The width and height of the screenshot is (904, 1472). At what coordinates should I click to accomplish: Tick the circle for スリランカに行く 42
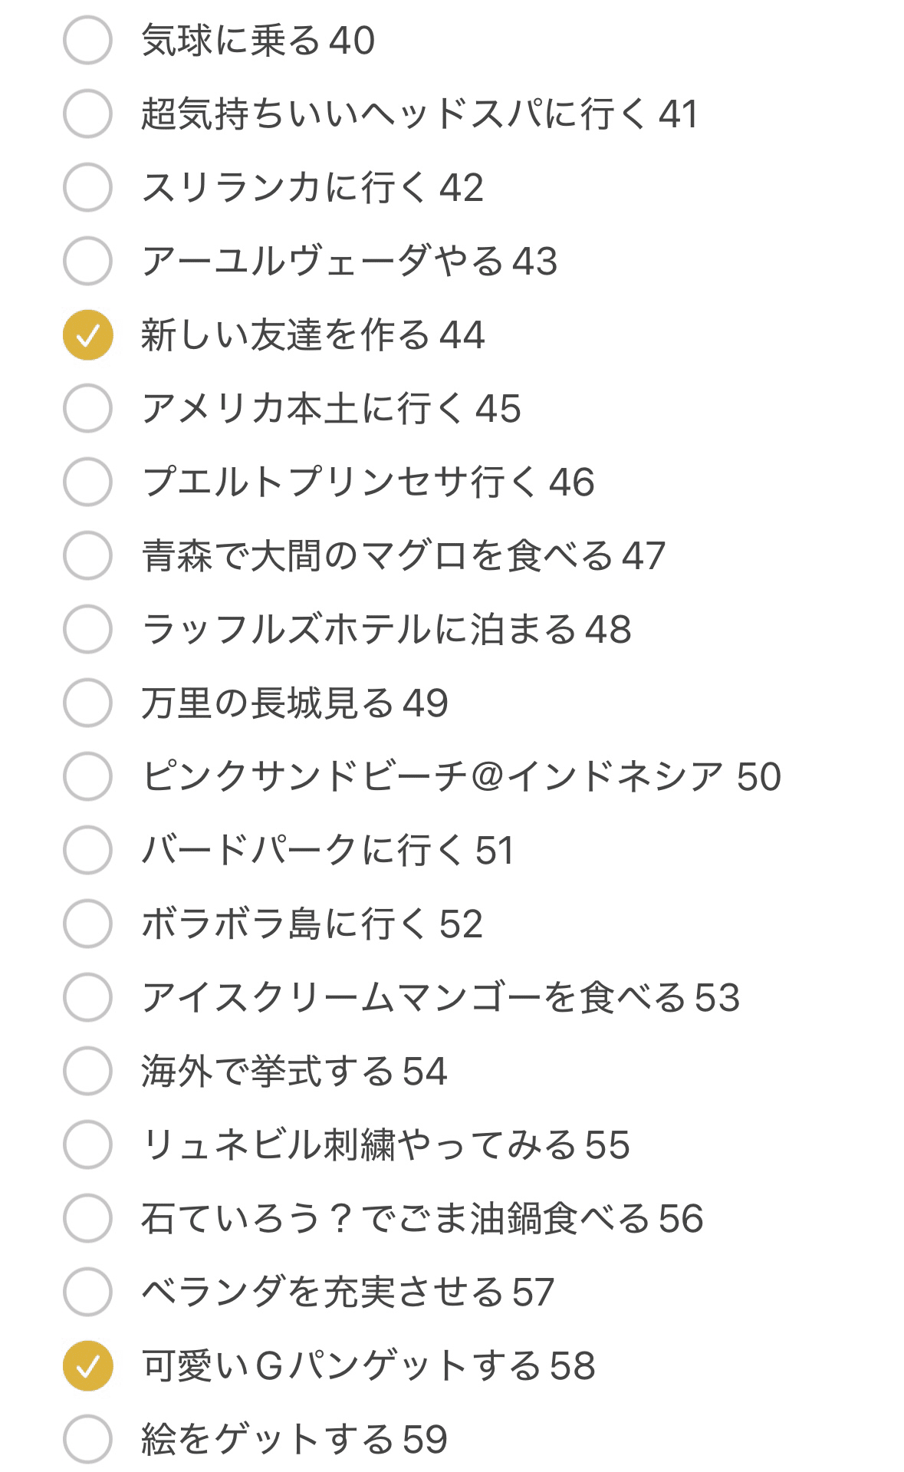[87, 187]
